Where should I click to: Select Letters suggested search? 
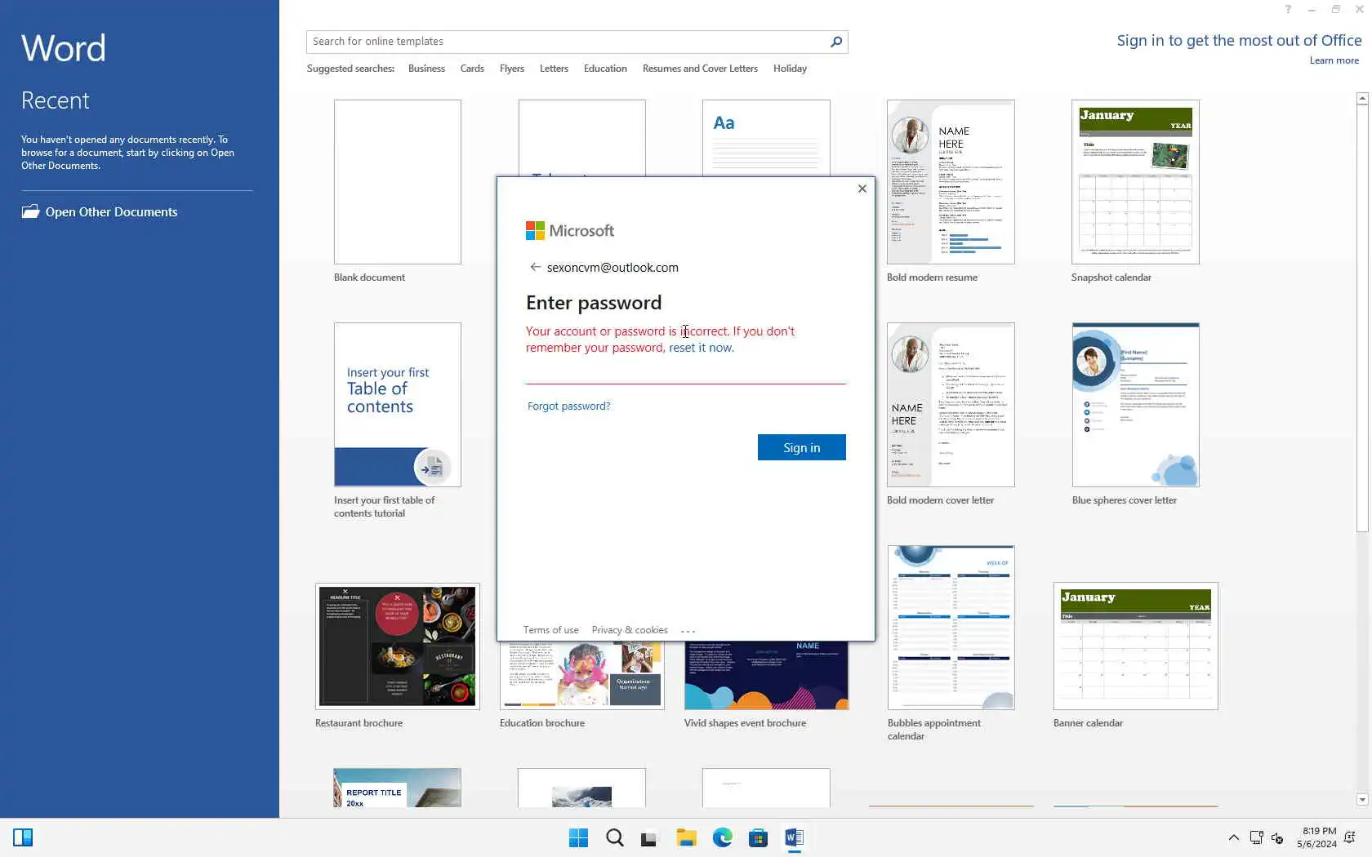554,69
